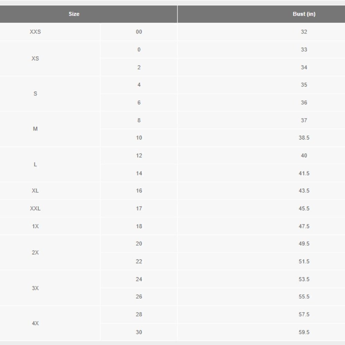Select the XS size label cell
The height and width of the screenshot is (345, 345).
[x=35, y=58]
